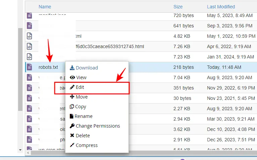Click the date Sep 3, 2023, 9:56 PM
Screen dimensions: 257x160
click(x=229, y=26)
